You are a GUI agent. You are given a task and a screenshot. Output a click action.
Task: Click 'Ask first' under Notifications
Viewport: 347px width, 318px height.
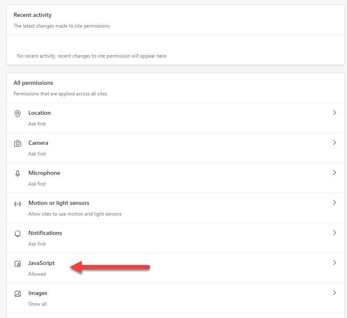pos(37,244)
